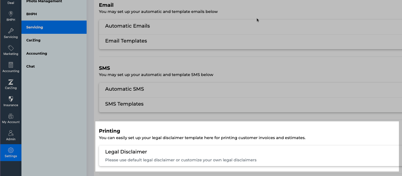Expand the Automatic Emails row
The height and width of the screenshot is (176, 402).
(251, 27)
